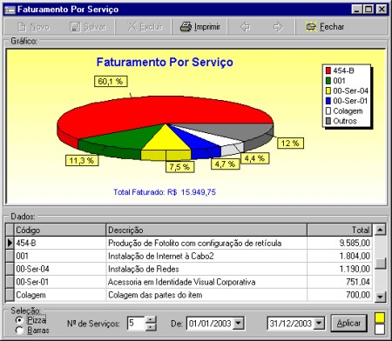
Task: Print the chart with Imprimir
Action: click(199, 27)
